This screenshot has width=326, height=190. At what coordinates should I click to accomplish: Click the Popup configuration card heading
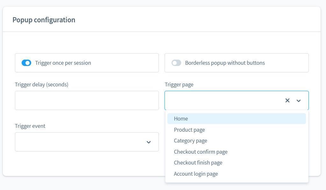pos(44,20)
